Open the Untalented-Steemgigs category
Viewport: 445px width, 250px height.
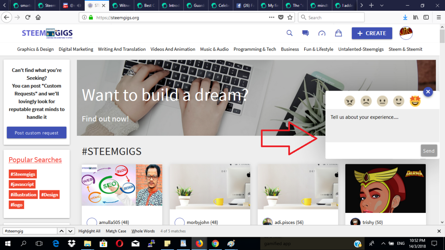[361, 49]
